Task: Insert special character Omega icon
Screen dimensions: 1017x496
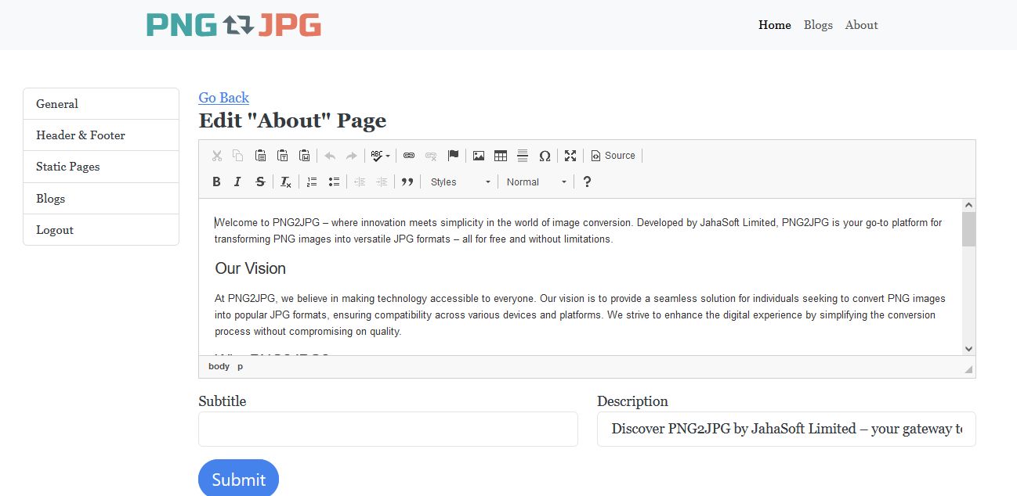Action: (x=545, y=156)
